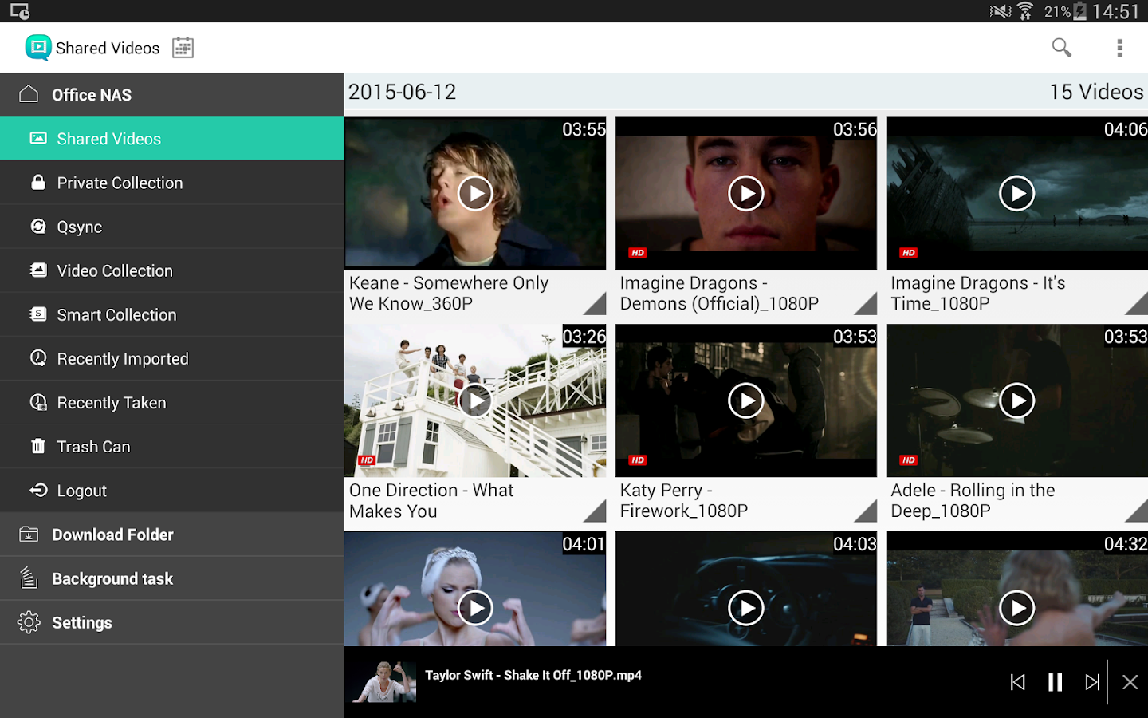Click the Logout option
Viewport: 1148px width, 718px height.
[x=81, y=490]
